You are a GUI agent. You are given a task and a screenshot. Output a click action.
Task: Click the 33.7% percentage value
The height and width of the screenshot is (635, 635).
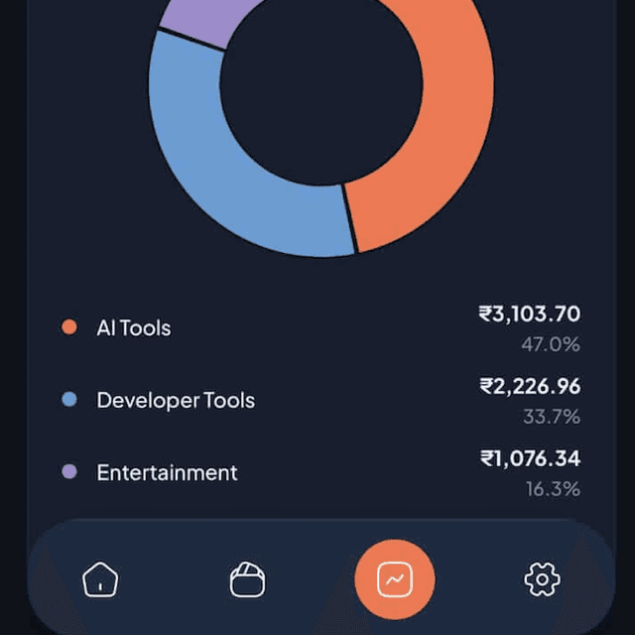point(551,417)
